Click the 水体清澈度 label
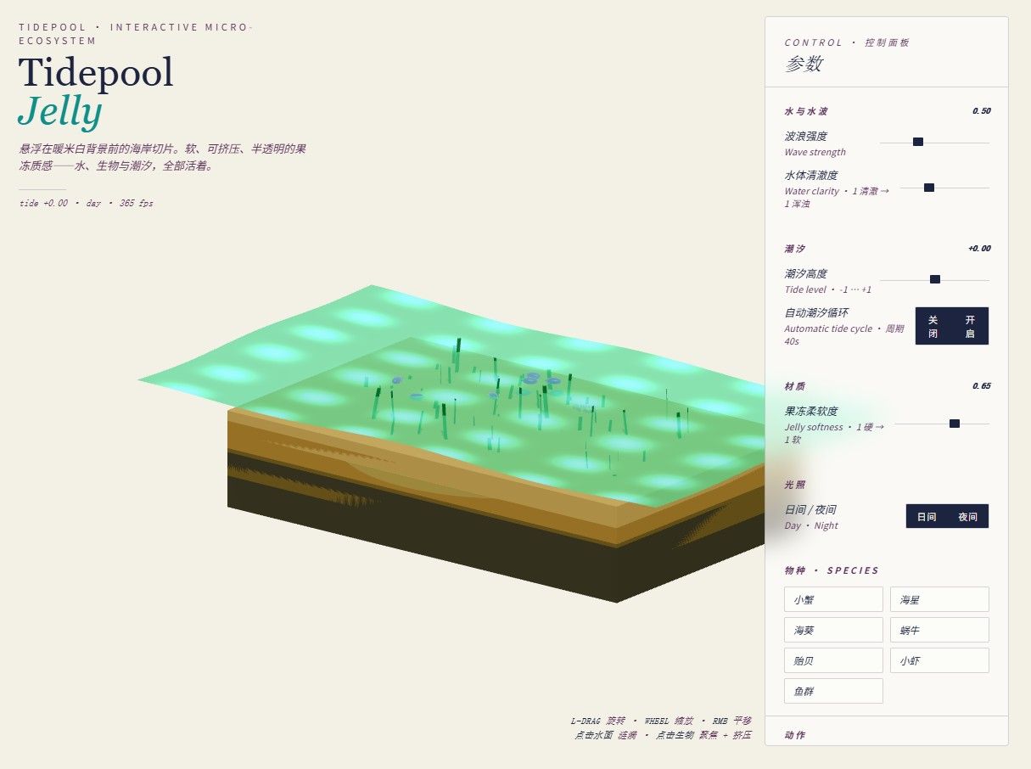This screenshot has width=1031, height=769. coord(811,175)
